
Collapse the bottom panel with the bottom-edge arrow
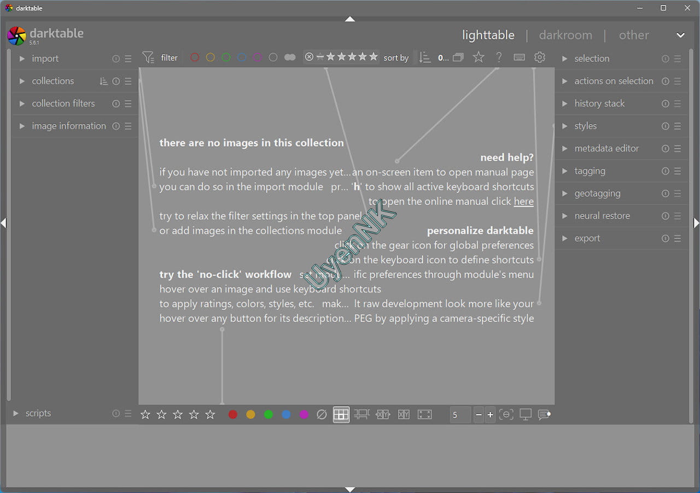pos(350,490)
